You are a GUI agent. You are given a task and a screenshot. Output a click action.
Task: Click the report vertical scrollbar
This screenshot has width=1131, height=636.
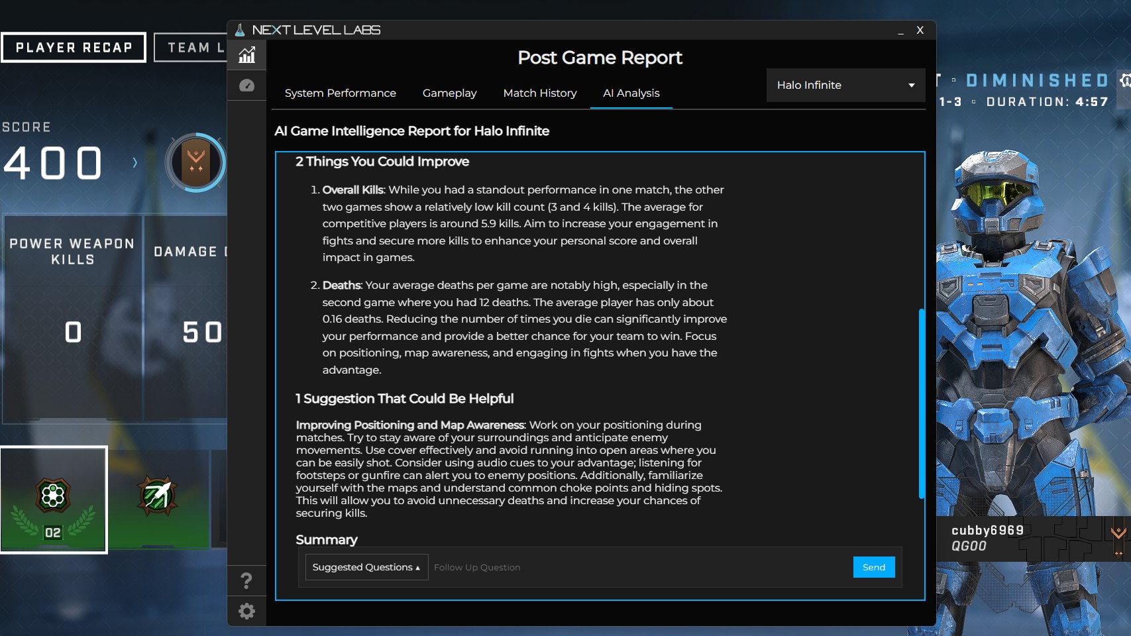(921, 403)
